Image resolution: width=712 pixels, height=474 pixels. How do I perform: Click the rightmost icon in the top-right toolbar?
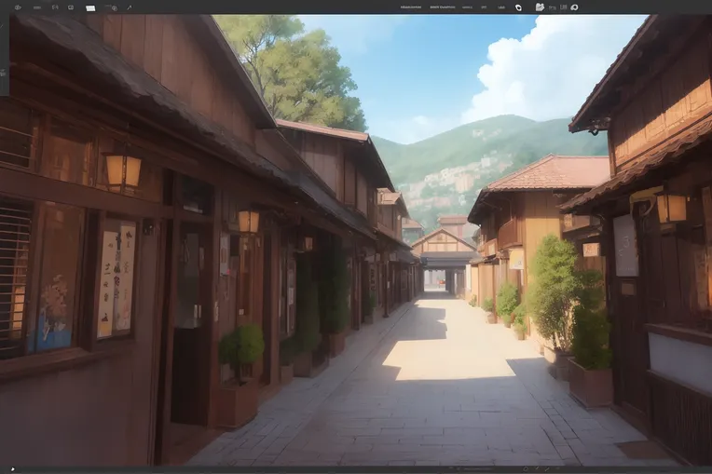pos(574,7)
